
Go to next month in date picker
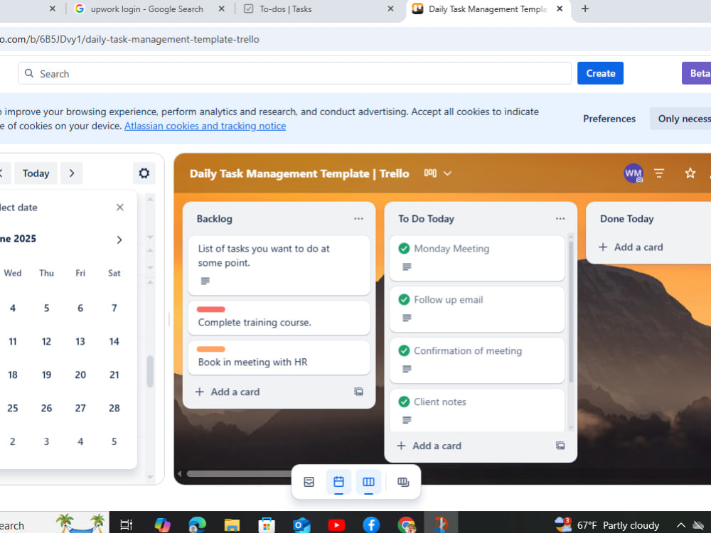[119, 239]
